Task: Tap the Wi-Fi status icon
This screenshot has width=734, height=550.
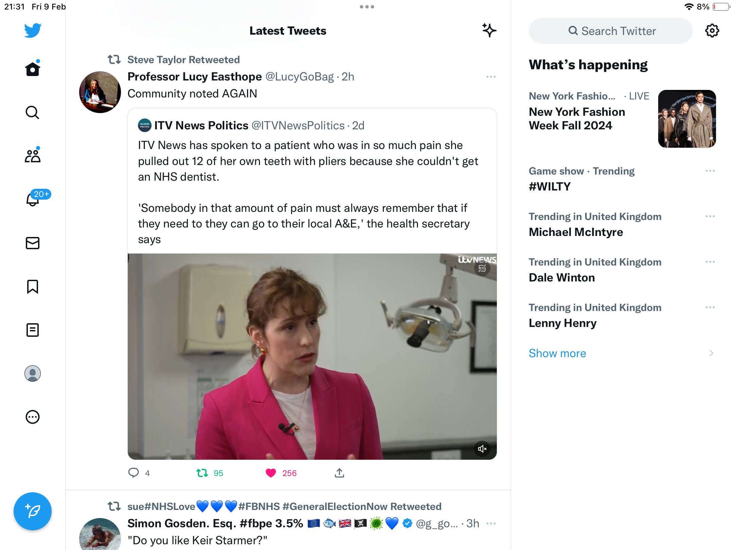Action: (x=689, y=7)
